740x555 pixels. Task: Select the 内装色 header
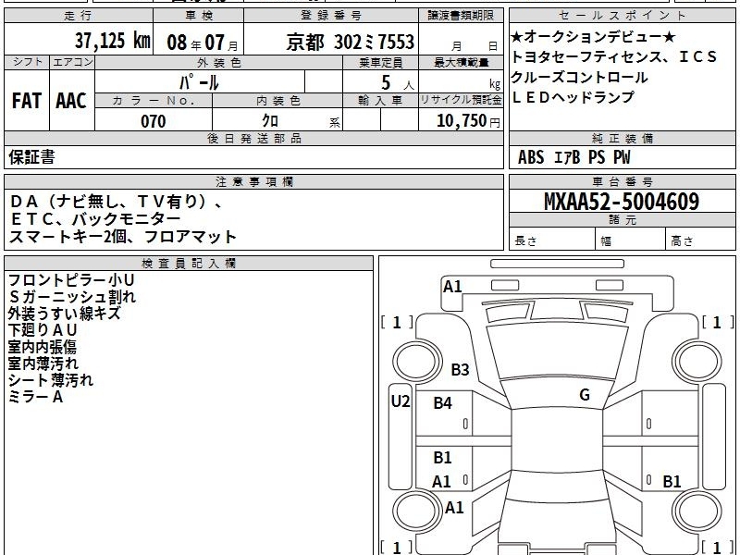(x=277, y=100)
